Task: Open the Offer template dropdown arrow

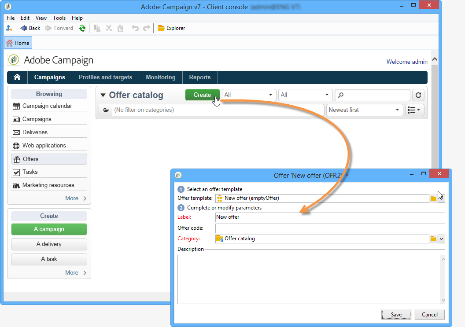Action: tap(441, 198)
